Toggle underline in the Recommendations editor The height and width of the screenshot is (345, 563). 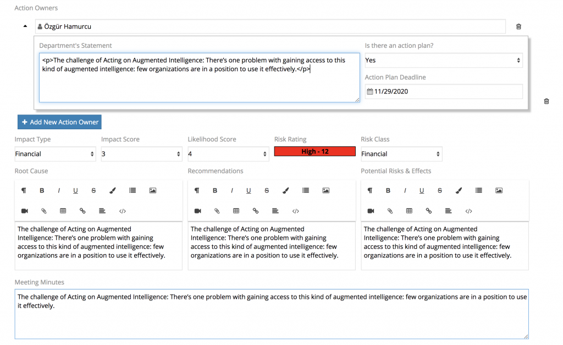click(248, 190)
